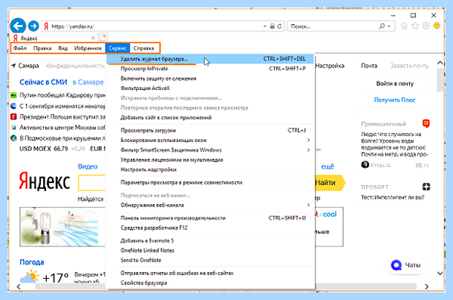Click the Сервис menu

117,48
